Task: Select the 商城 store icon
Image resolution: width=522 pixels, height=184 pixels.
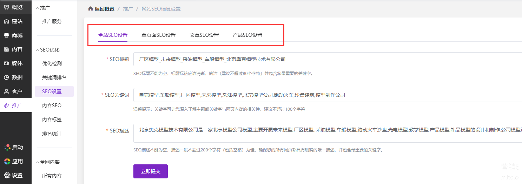Action: coord(7,35)
